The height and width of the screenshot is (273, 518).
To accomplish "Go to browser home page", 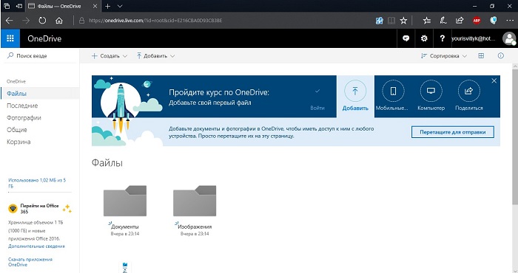I will (58, 21).
